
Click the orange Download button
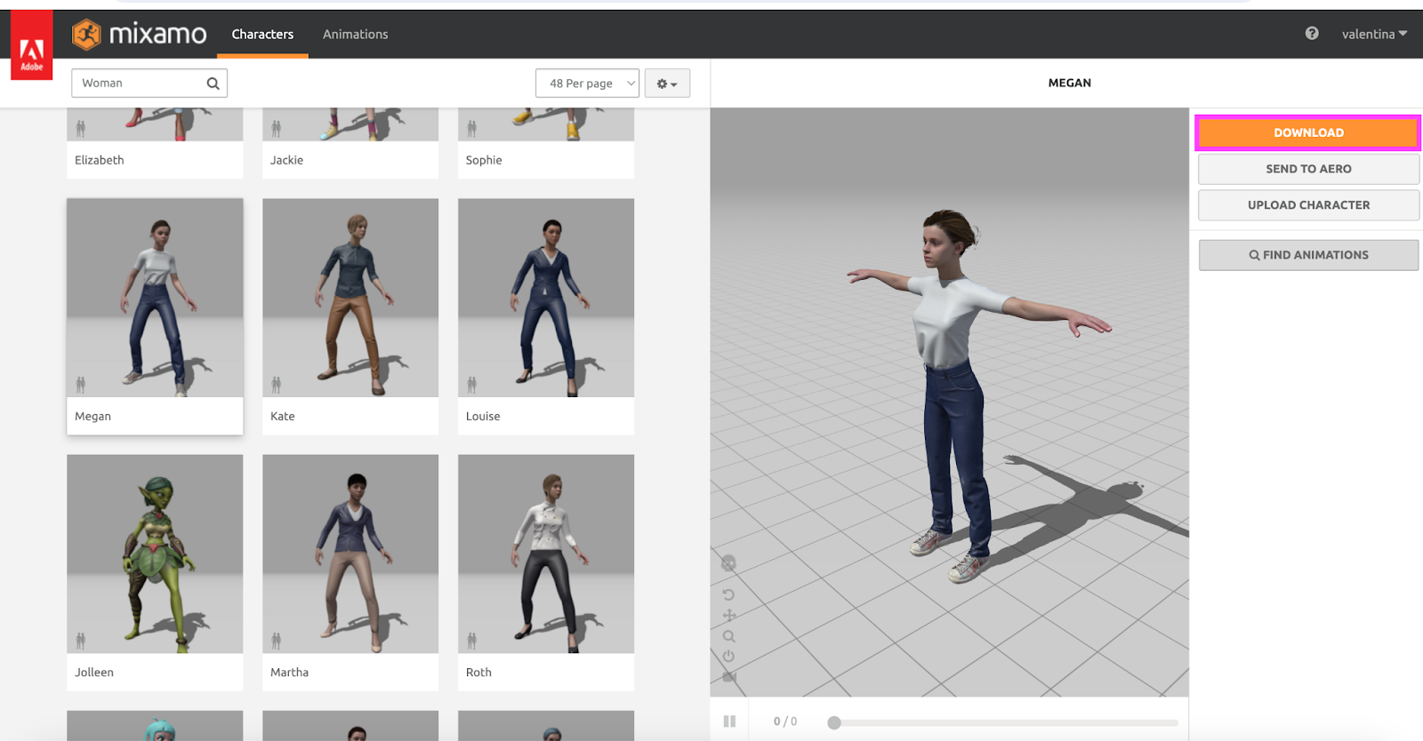point(1307,132)
